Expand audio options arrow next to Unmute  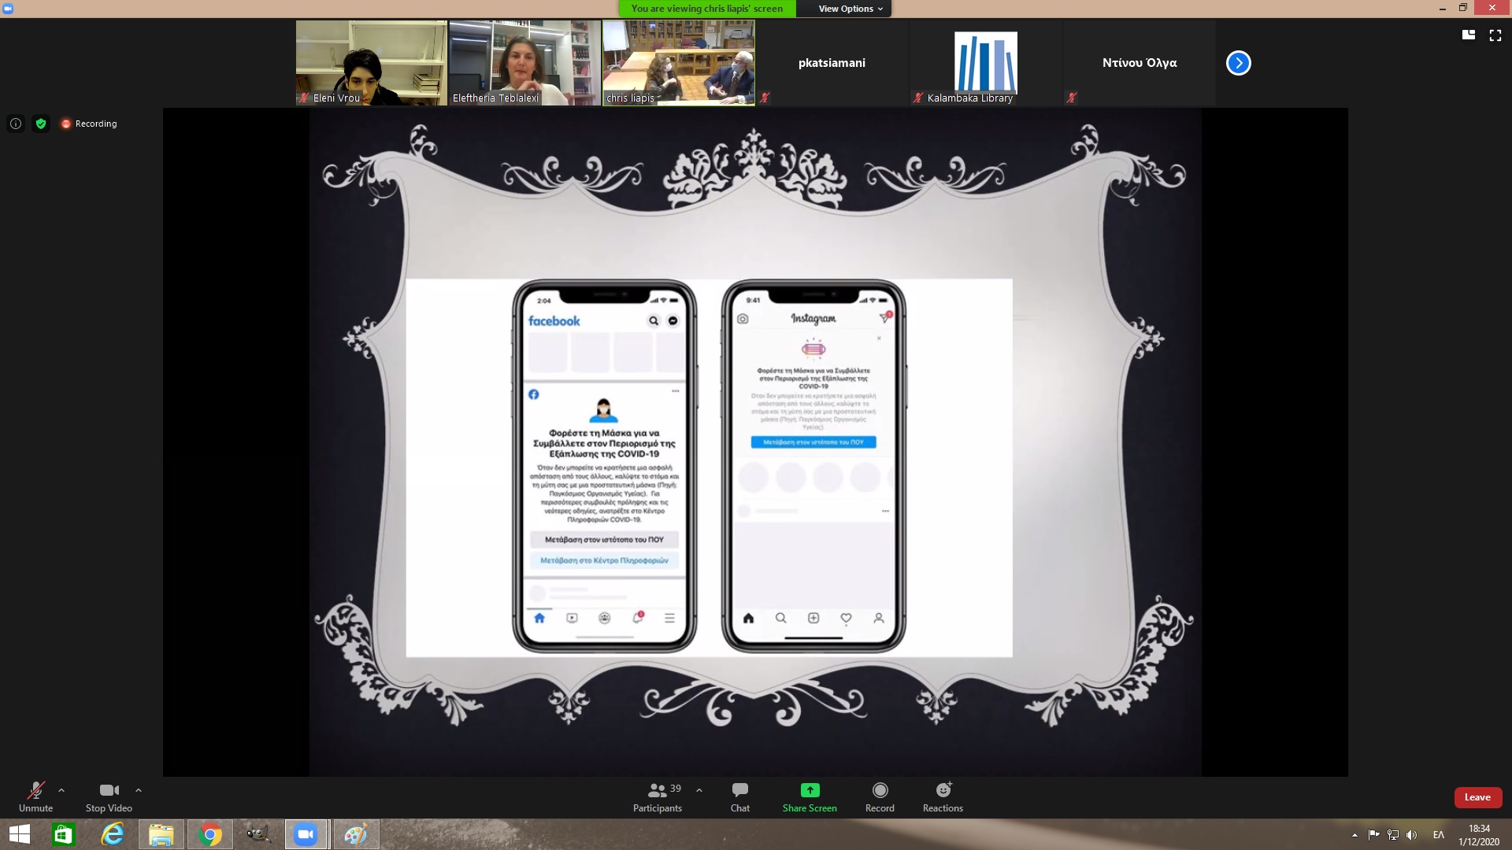click(x=61, y=790)
